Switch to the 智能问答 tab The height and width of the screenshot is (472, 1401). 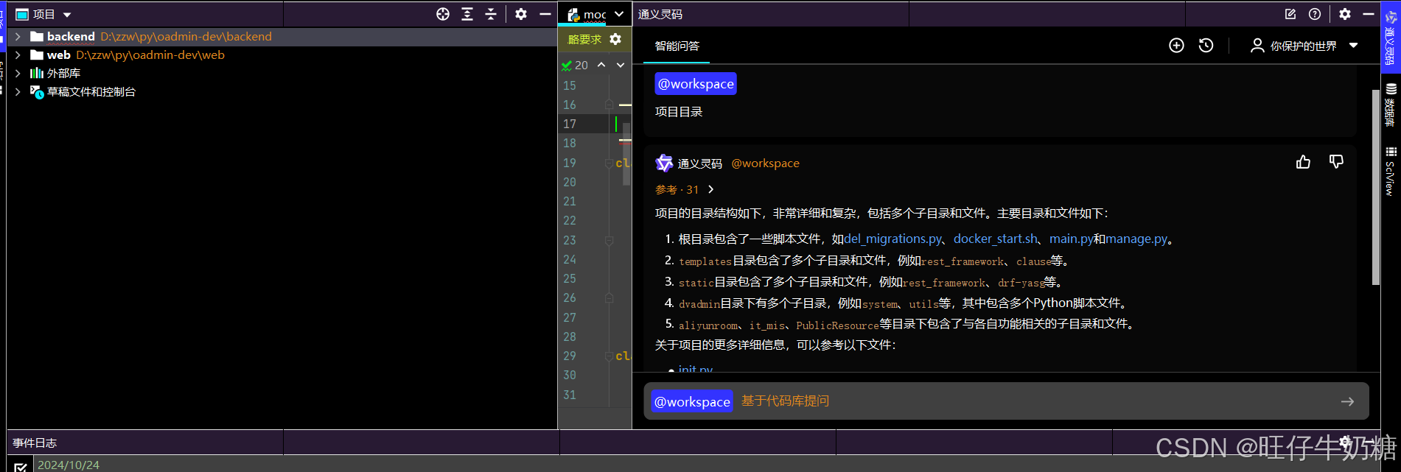pyautogui.click(x=677, y=46)
